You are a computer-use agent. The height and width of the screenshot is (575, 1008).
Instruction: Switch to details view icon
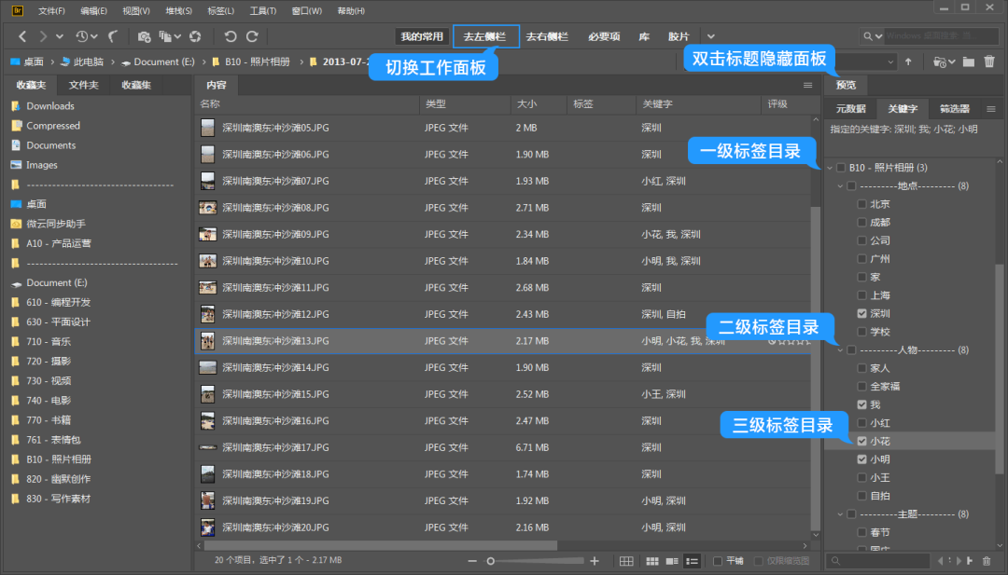click(672, 561)
